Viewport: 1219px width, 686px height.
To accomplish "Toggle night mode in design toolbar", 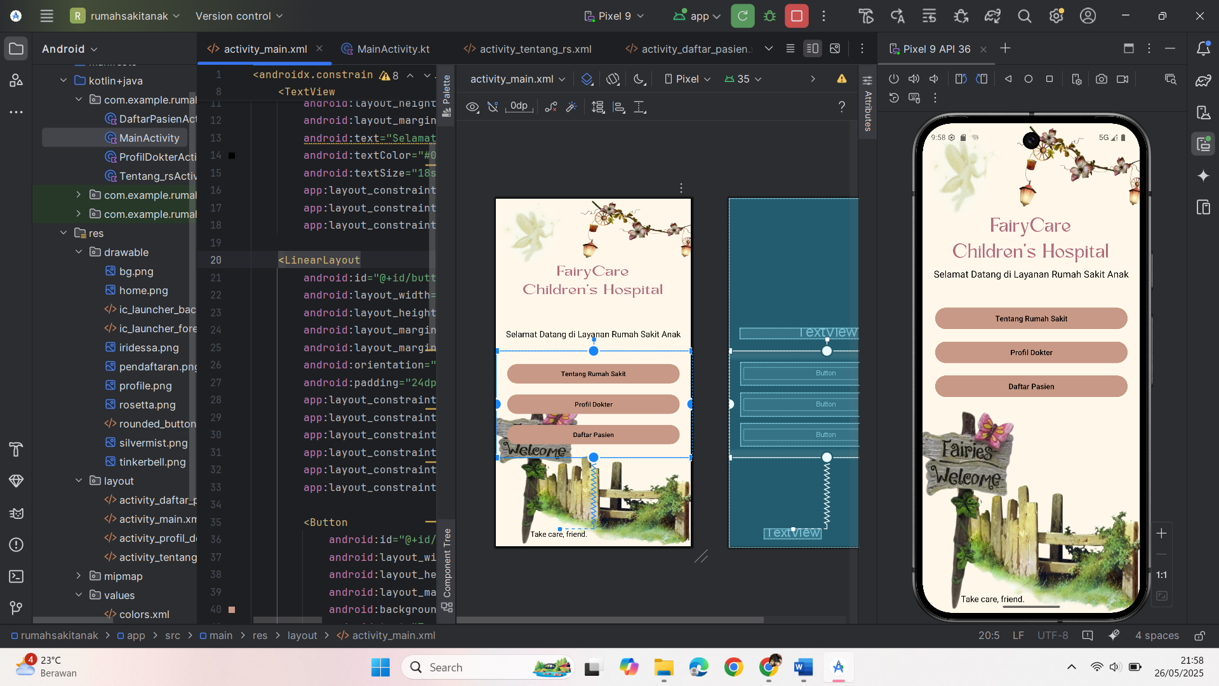I will point(639,79).
